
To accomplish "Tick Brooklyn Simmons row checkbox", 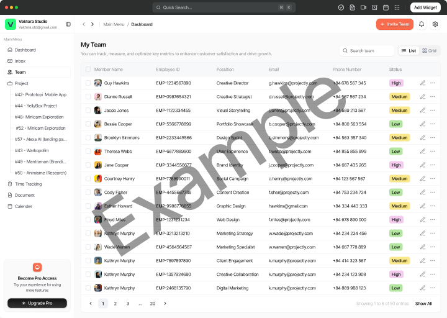I will click(88, 138).
